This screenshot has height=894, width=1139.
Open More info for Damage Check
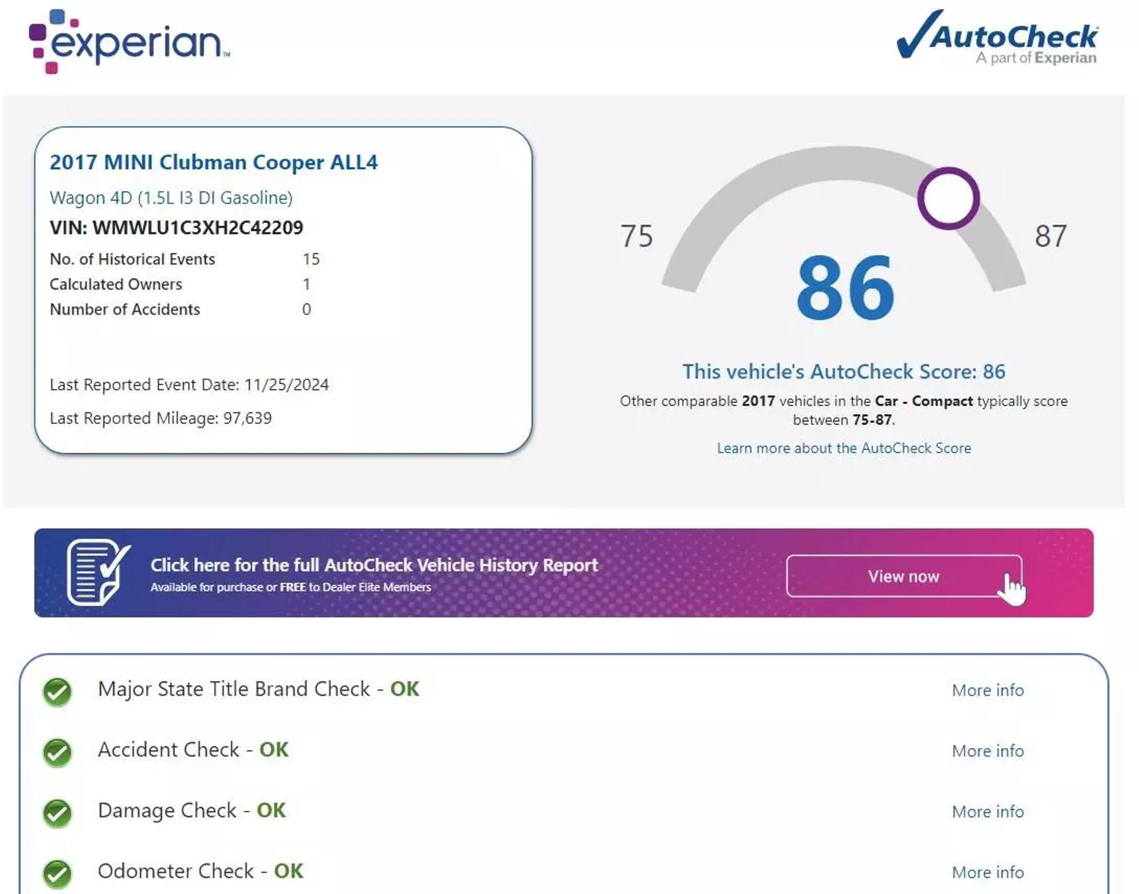(x=988, y=811)
